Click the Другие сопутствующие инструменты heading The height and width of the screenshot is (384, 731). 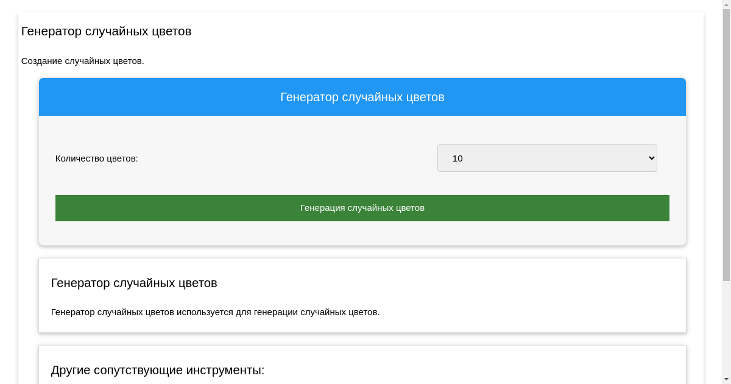click(x=158, y=370)
